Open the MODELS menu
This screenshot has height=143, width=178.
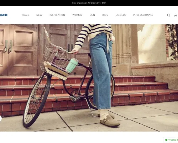point(121,15)
